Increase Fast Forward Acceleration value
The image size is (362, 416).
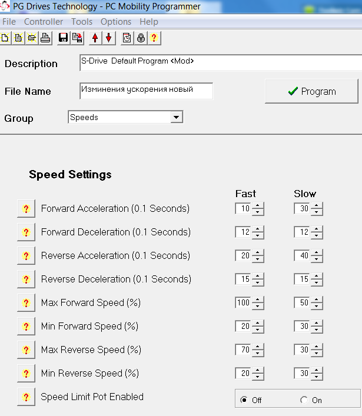[x=258, y=206]
